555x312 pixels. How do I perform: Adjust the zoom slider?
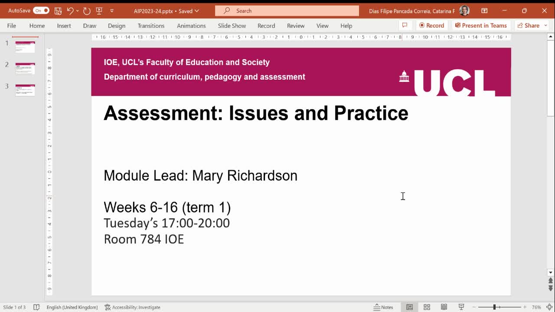pyautogui.click(x=494, y=307)
